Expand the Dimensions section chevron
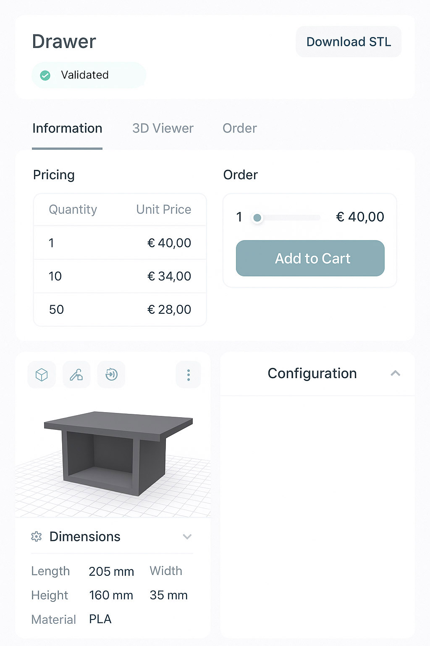Screen dimensions: 430x646 (187, 537)
